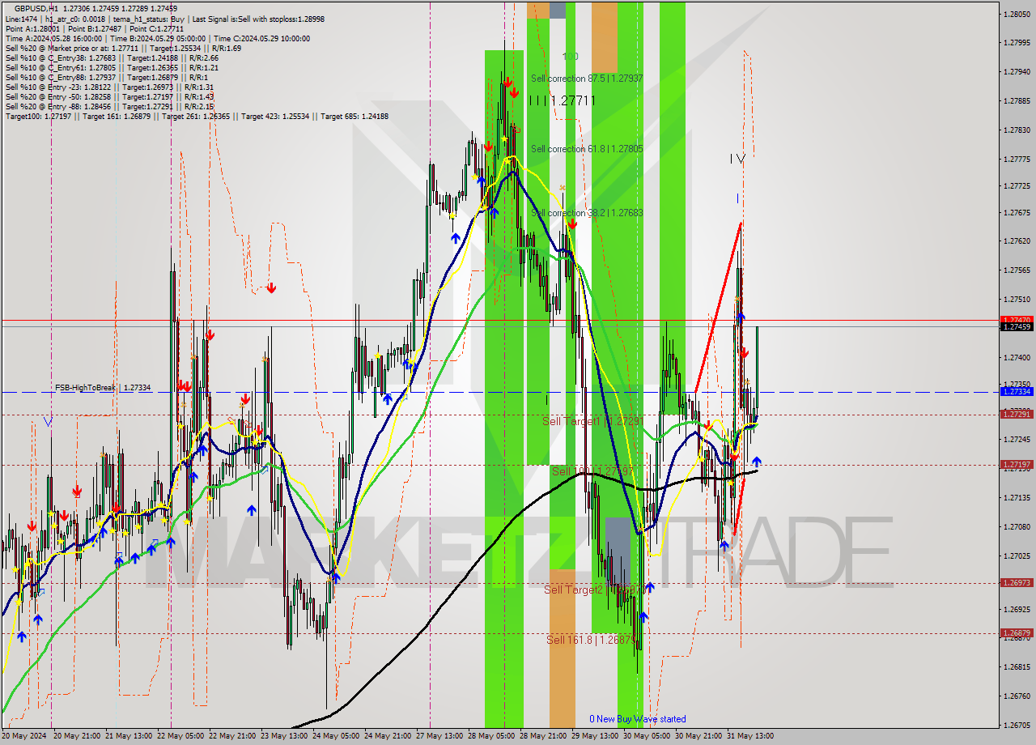The height and width of the screenshot is (745, 1036).
Task: Click the red 1.27197 price tag
Action: [1017, 465]
